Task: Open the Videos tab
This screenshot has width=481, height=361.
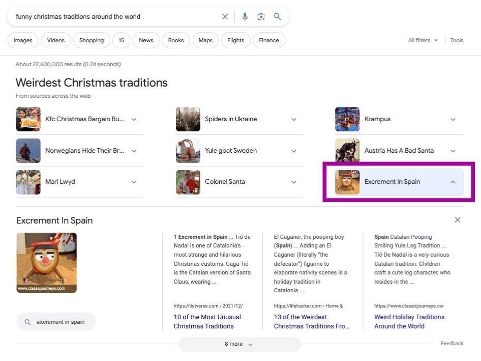Action: tap(55, 40)
